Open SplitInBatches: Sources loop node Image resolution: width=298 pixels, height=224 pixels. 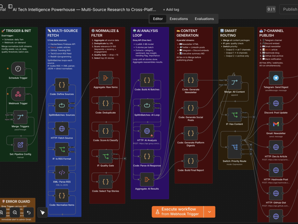pos(62,105)
